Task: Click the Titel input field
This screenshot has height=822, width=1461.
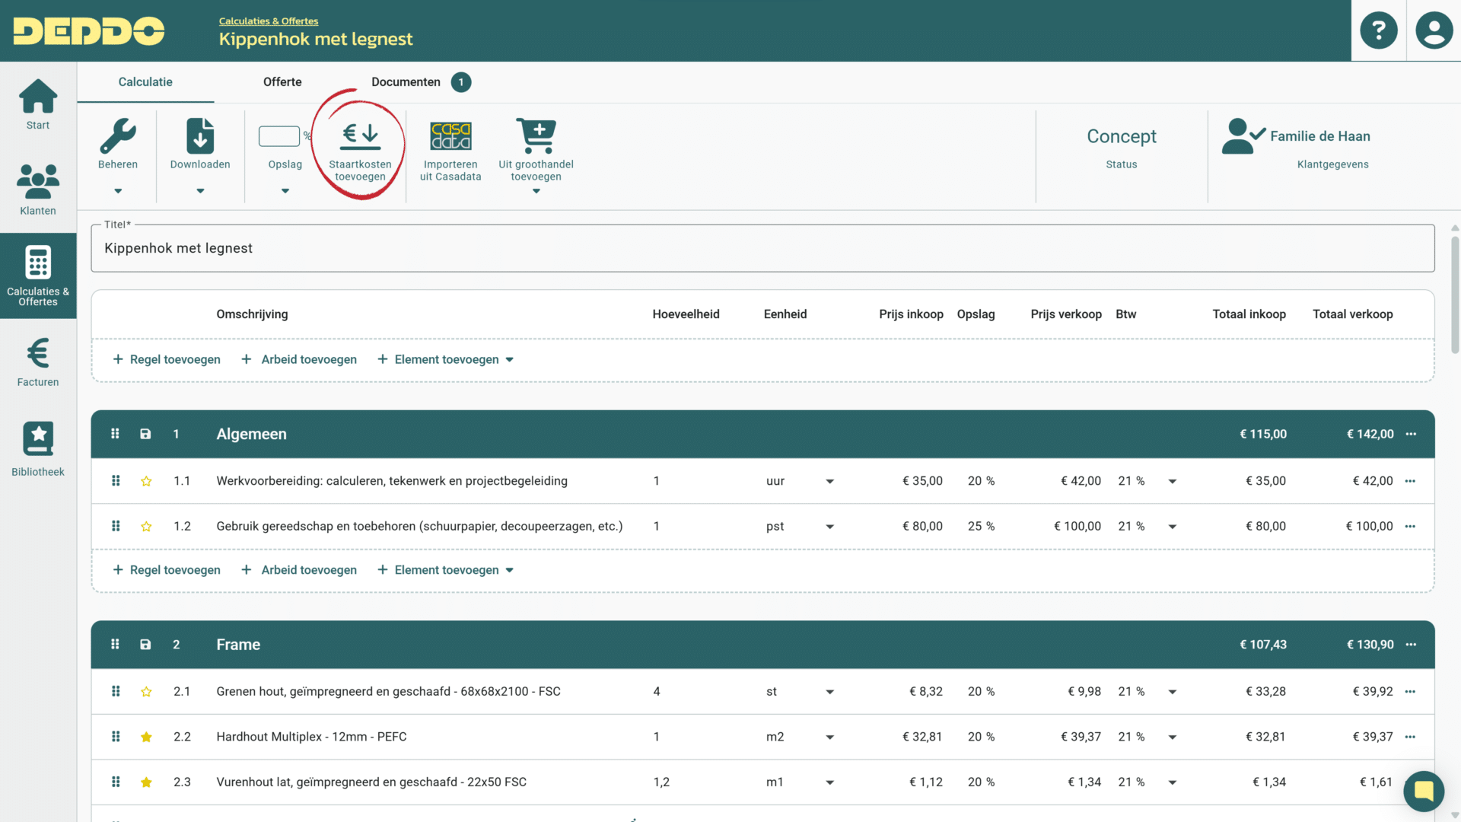Action: 762,248
